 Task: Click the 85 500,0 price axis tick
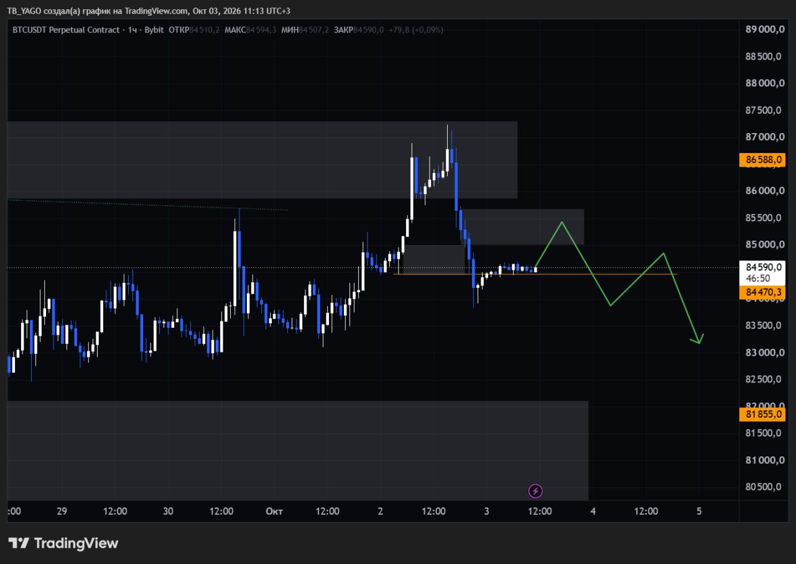coord(764,218)
